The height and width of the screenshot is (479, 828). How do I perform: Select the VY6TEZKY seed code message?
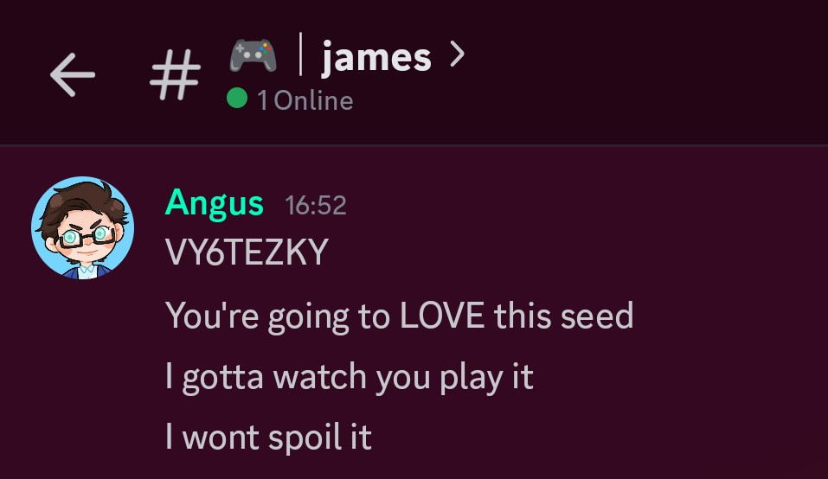(x=247, y=252)
